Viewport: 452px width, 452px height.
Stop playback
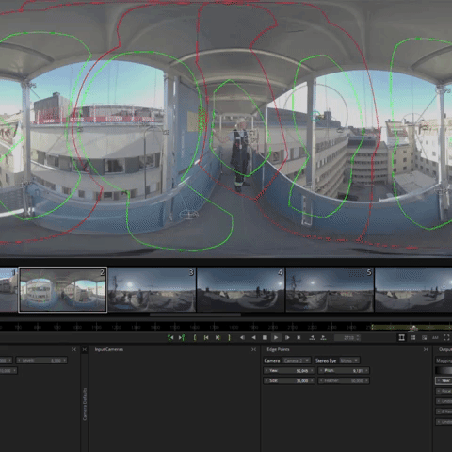pyautogui.click(x=265, y=338)
